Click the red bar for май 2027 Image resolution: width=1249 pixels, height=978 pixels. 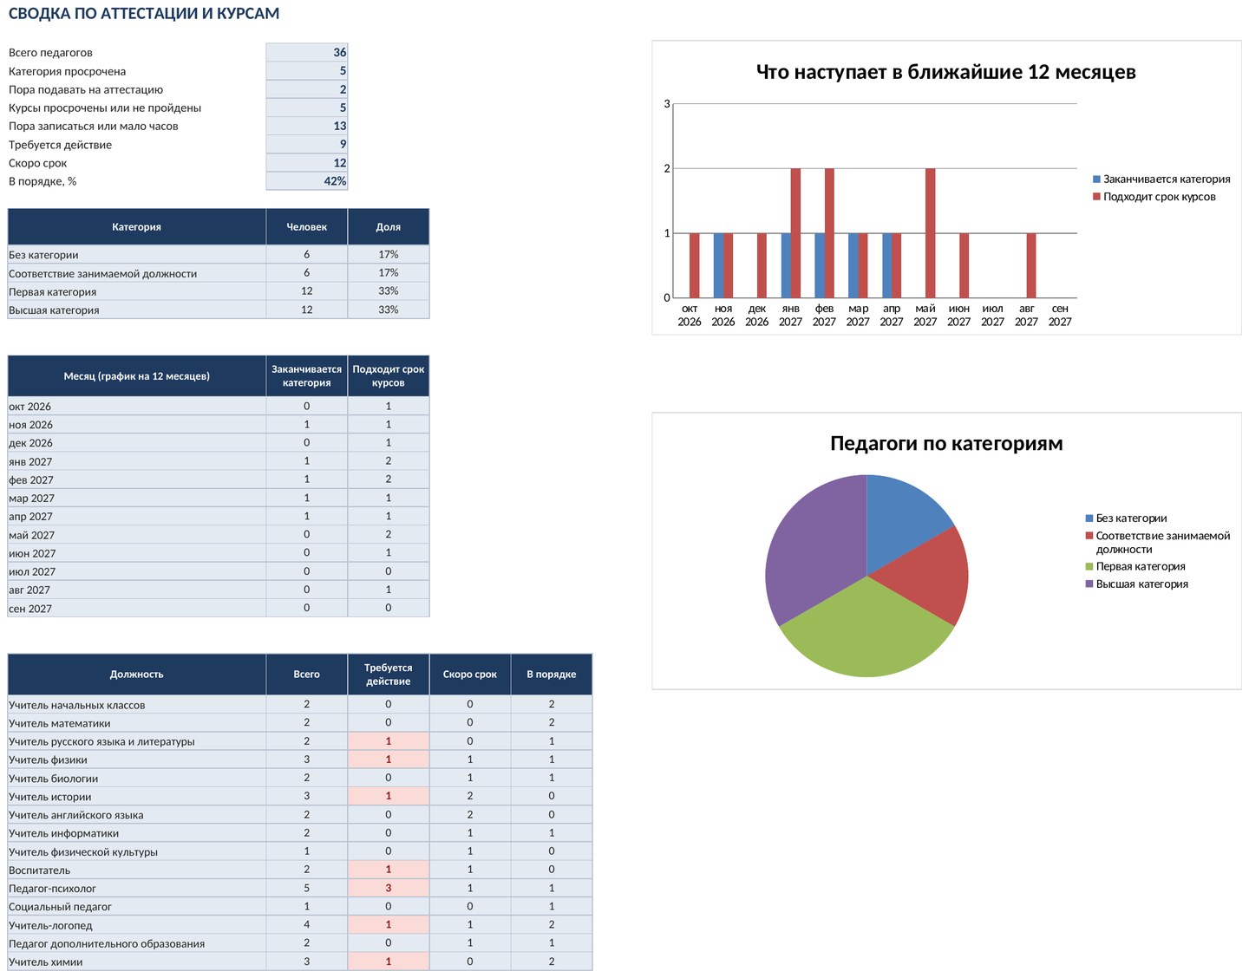(x=930, y=233)
